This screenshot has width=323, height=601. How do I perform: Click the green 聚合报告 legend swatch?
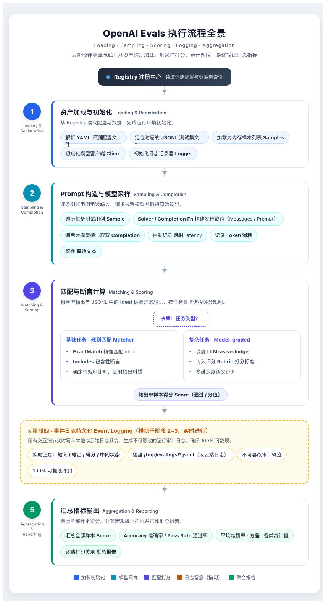[231, 577]
